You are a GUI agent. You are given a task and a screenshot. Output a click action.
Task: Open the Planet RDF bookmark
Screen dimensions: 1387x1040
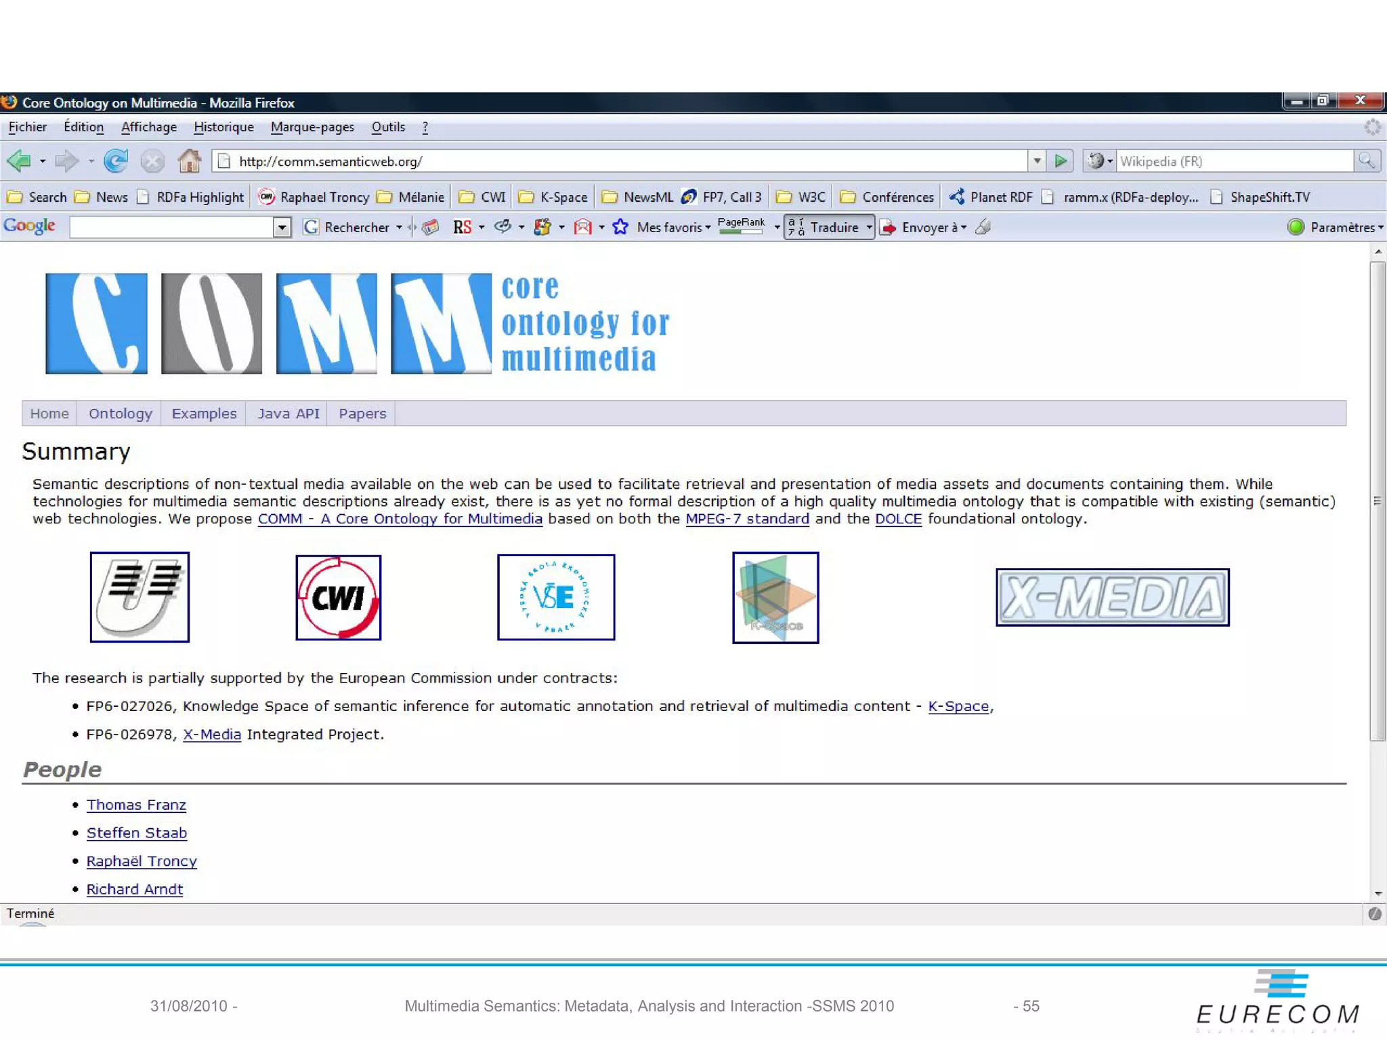[x=990, y=197]
